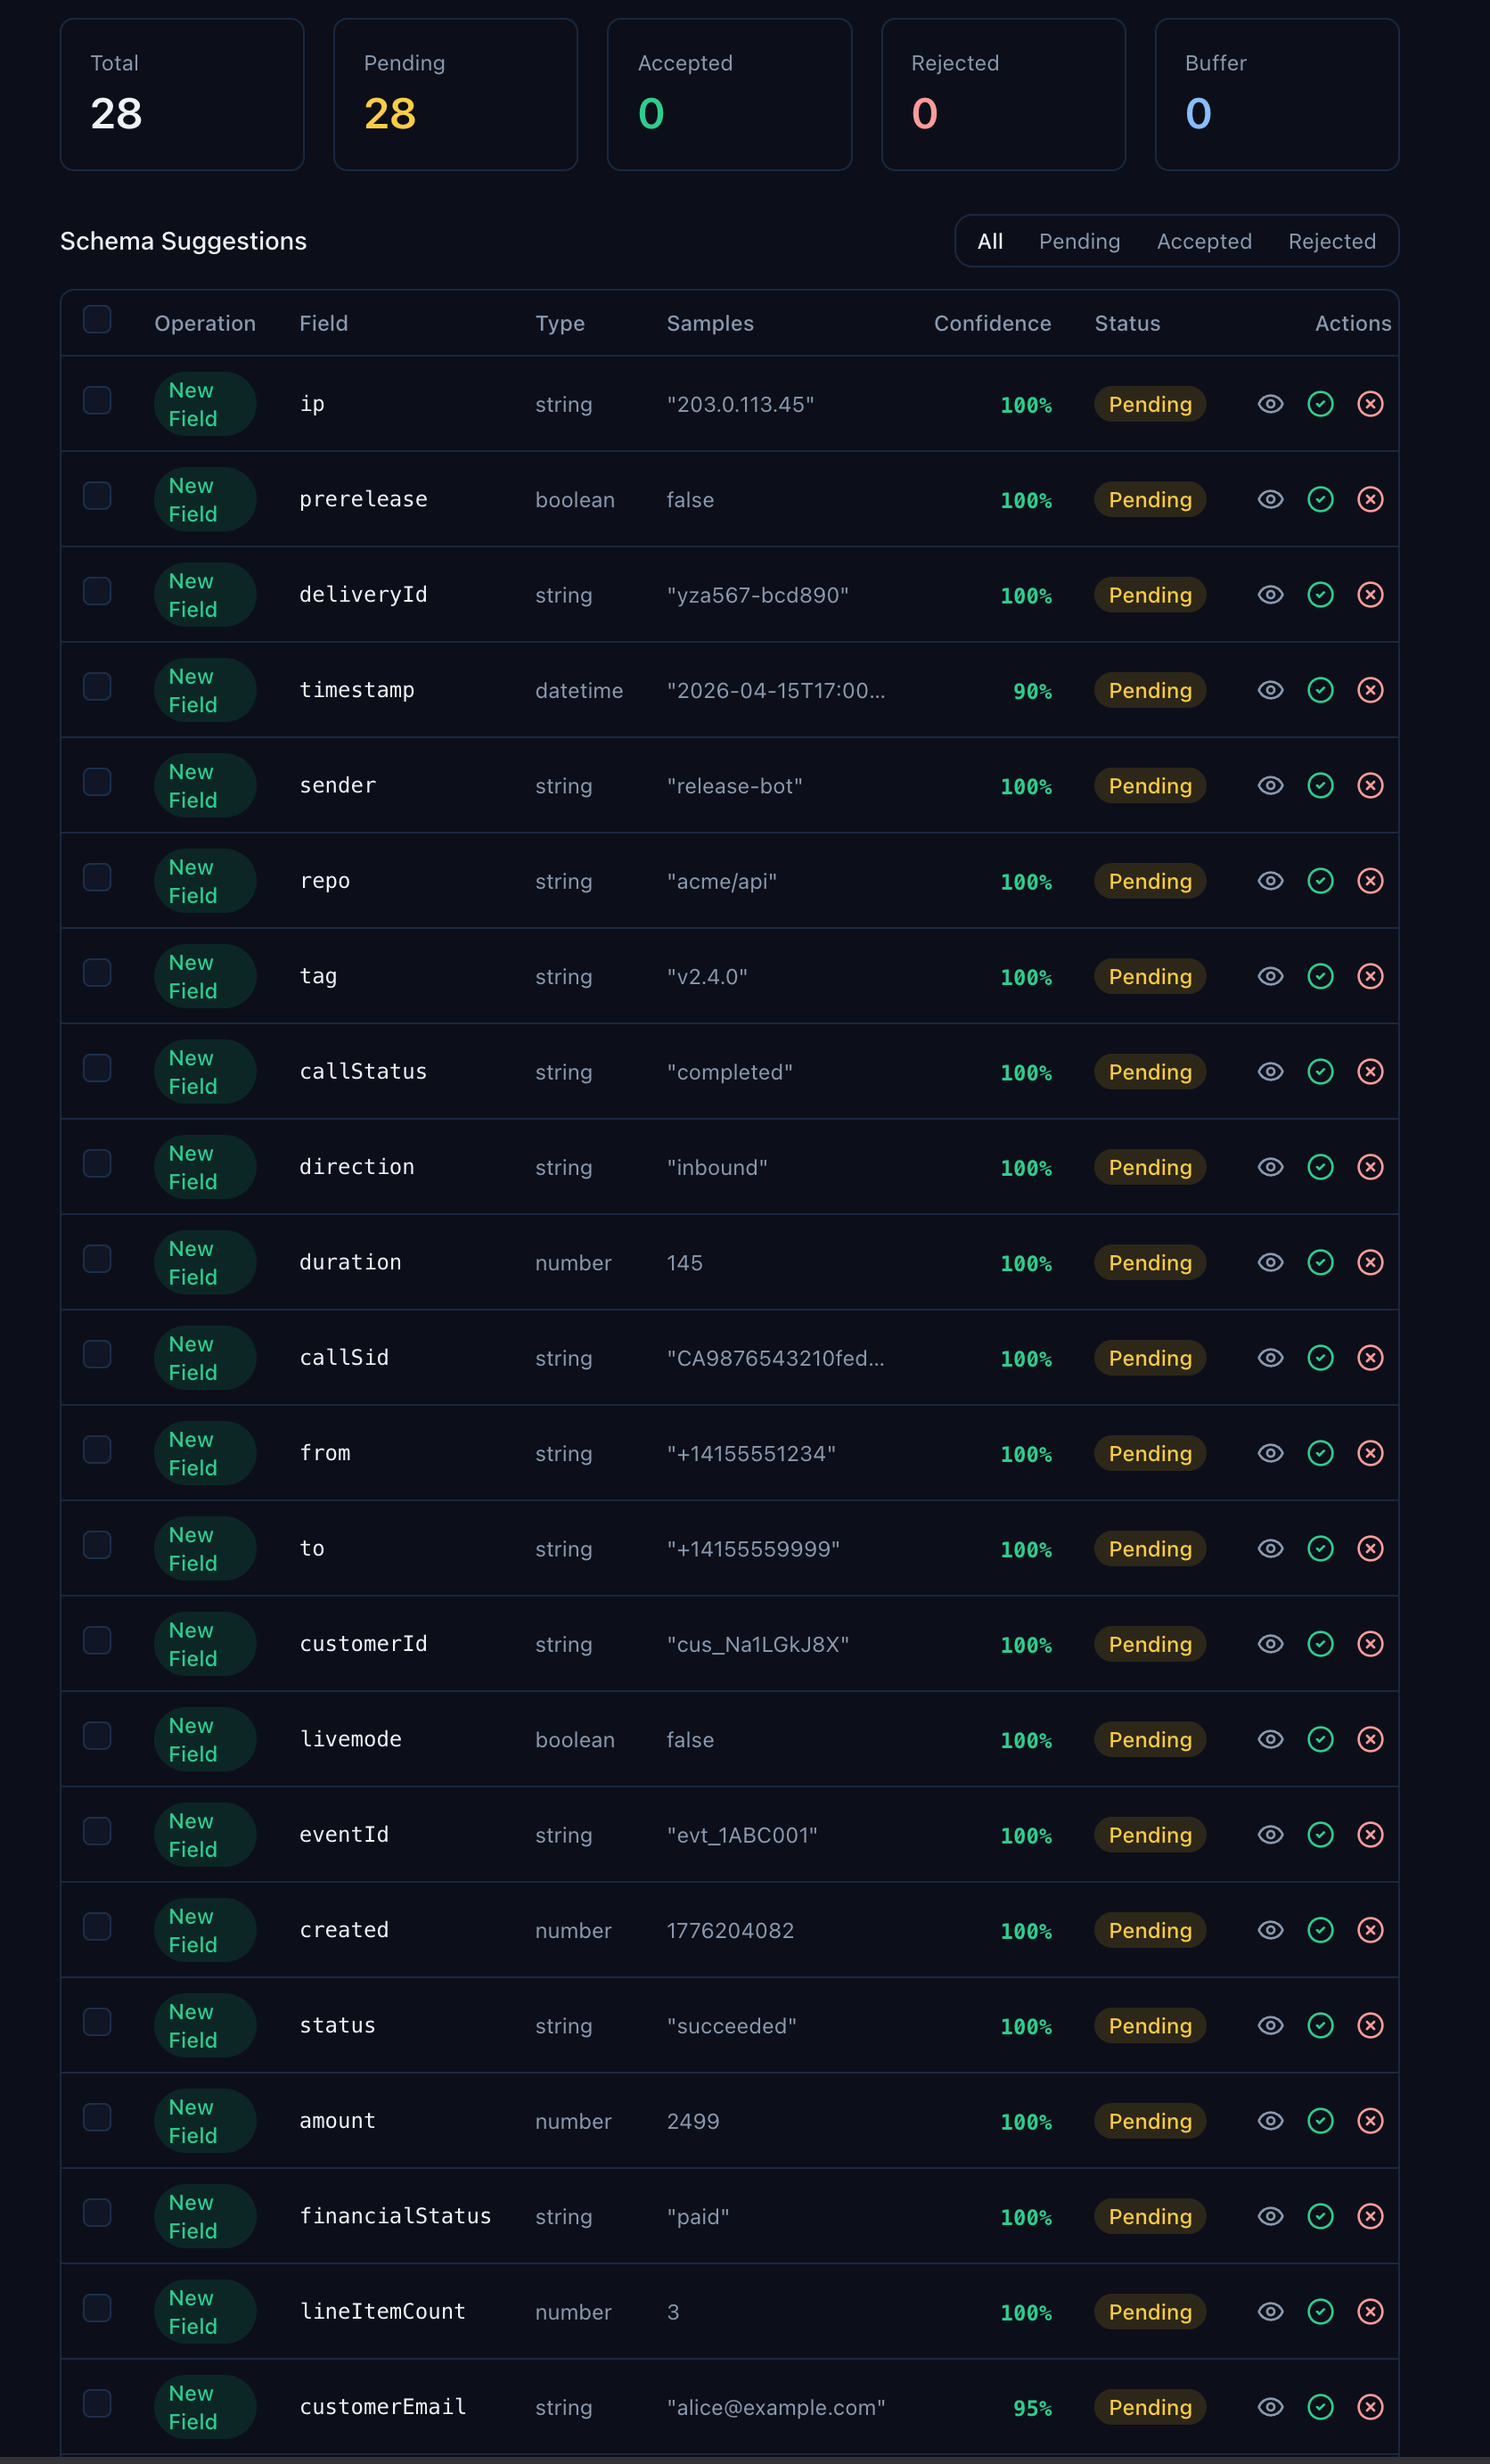Click the Pending status badge for repo
Viewport: 1490px width, 2464px height.
1150,881
